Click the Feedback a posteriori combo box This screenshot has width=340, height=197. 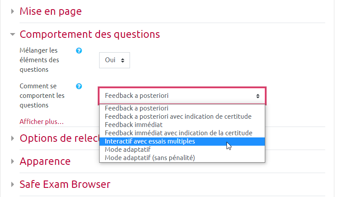[x=182, y=96]
